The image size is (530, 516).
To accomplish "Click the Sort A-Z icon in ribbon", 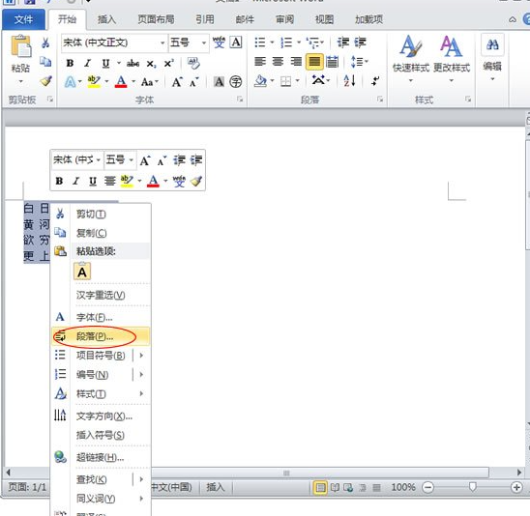I will 349,81.
